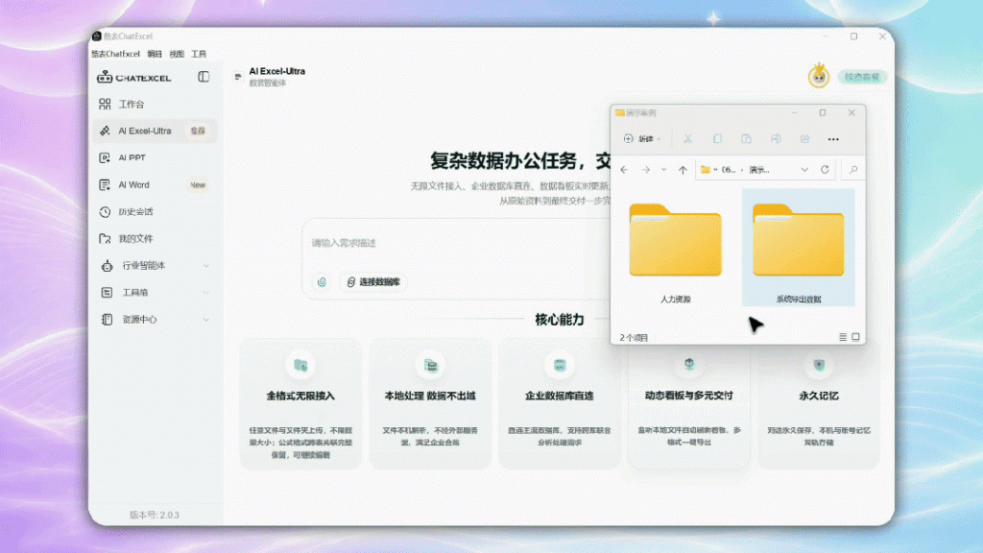The image size is (983, 553).
Task: Switch Explorer to large icons view
Action: pos(855,337)
